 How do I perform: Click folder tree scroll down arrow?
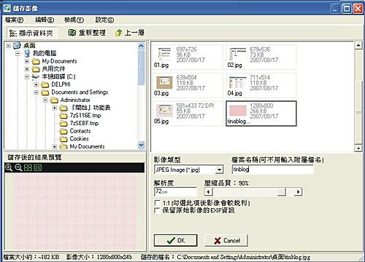tap(141, 145)
